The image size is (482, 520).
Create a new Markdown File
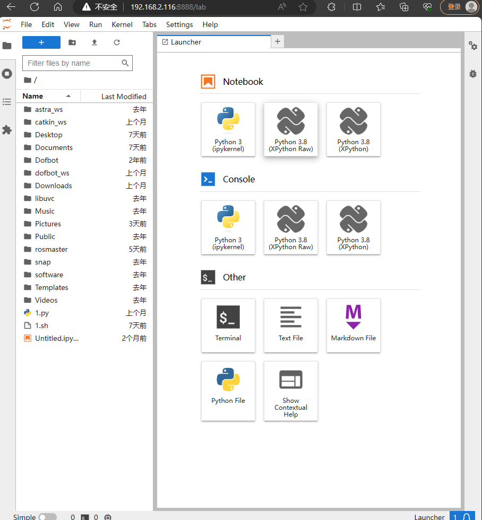point(354,325)
